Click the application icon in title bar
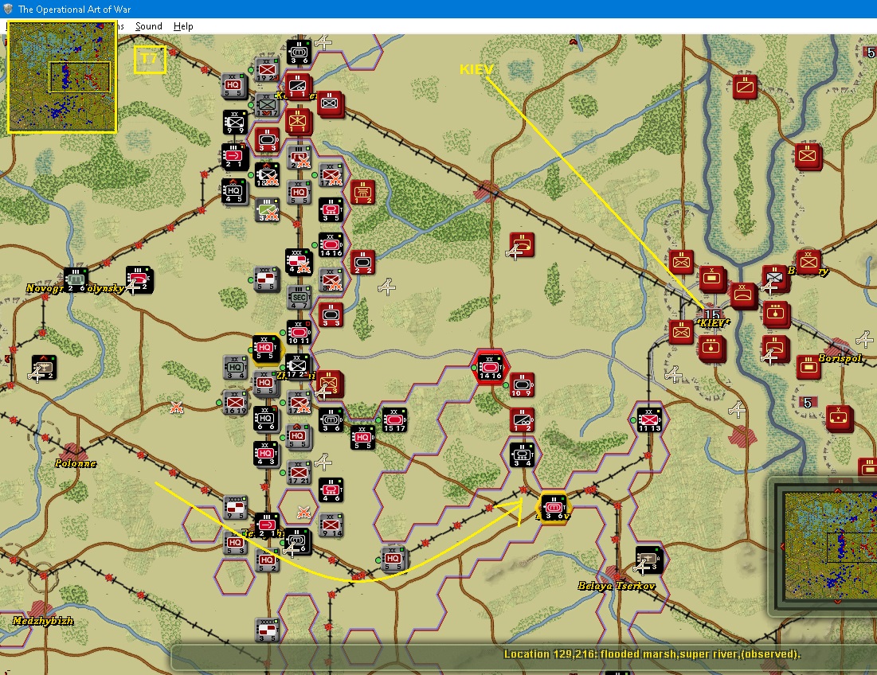The height and width of the screenshot is (675, 877). [x=8, y=9]
